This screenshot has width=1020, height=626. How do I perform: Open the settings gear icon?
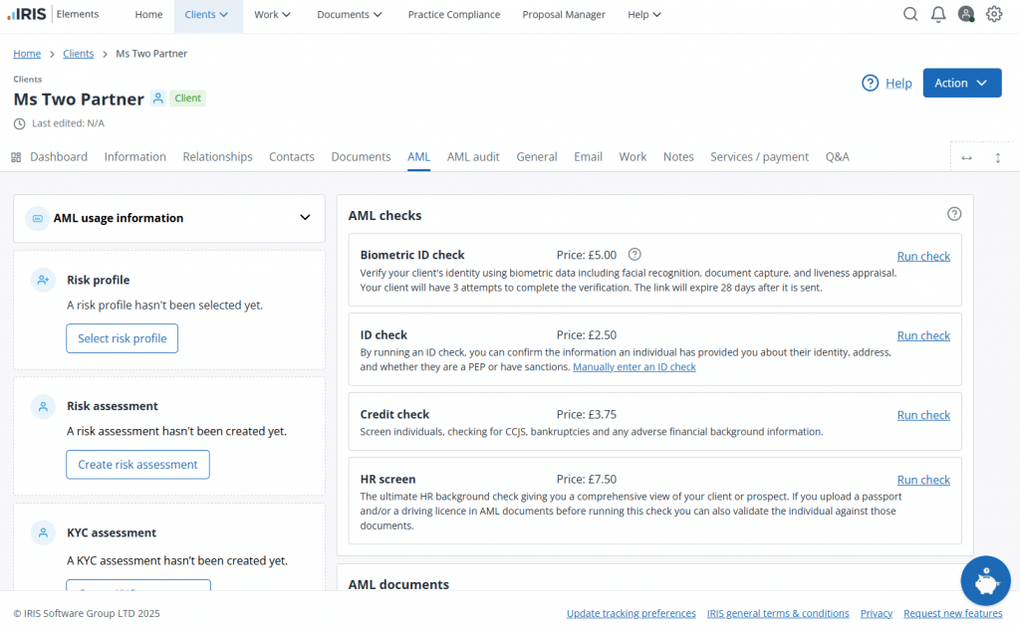pos(993,14)
